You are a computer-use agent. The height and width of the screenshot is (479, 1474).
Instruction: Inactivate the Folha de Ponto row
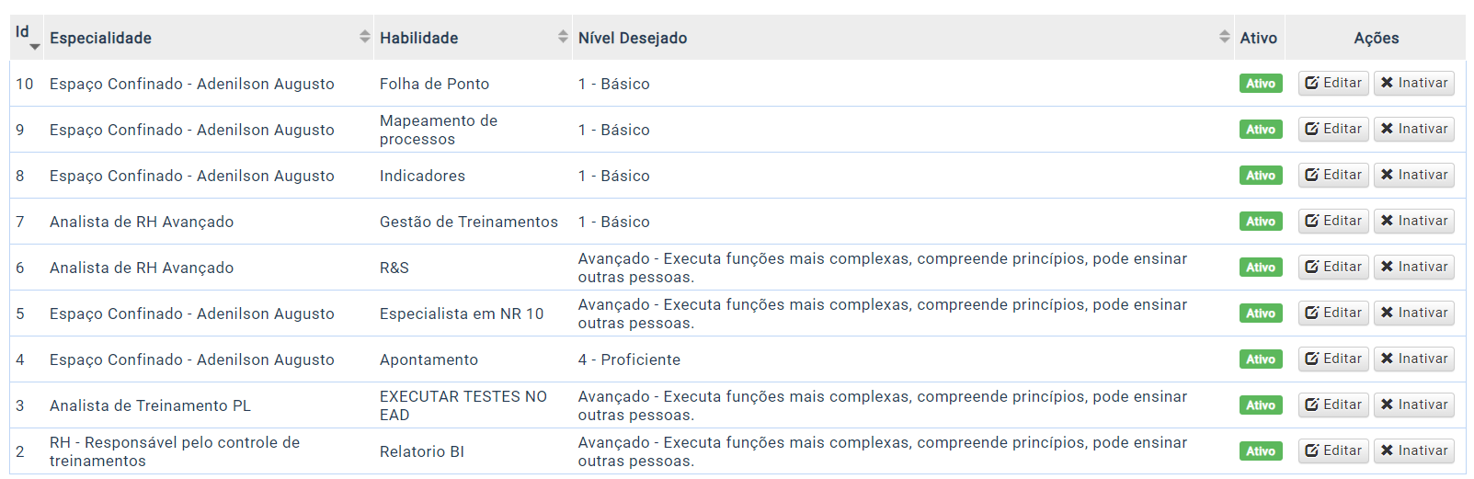1414,83
